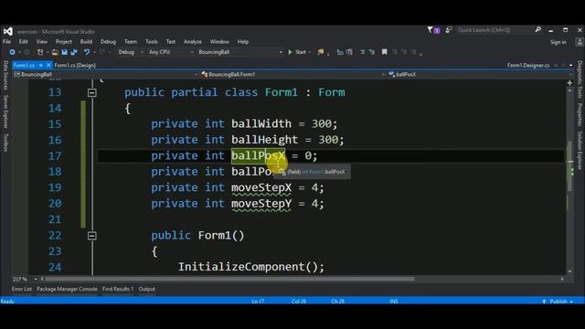Image resolution: width=585 pixels, height=329 pixels.
Task: Open the Tools menu
Action: point(152,42)
